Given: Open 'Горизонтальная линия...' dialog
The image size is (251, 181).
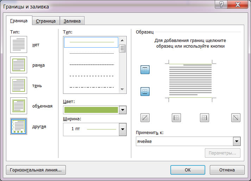Looking at the screenshot, I should tap(36, 170).
